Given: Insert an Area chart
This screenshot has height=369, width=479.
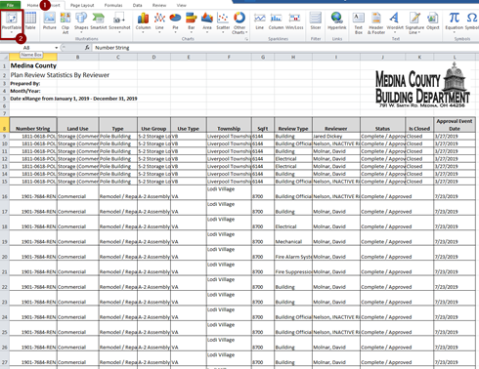Looking at the screenshot, I should [207, 22].
